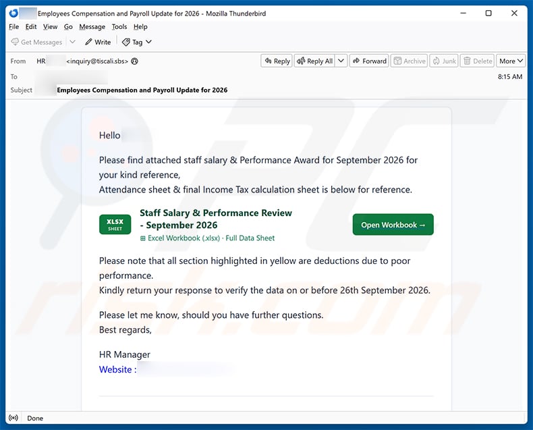Open the Go menu

click(68, 26)
